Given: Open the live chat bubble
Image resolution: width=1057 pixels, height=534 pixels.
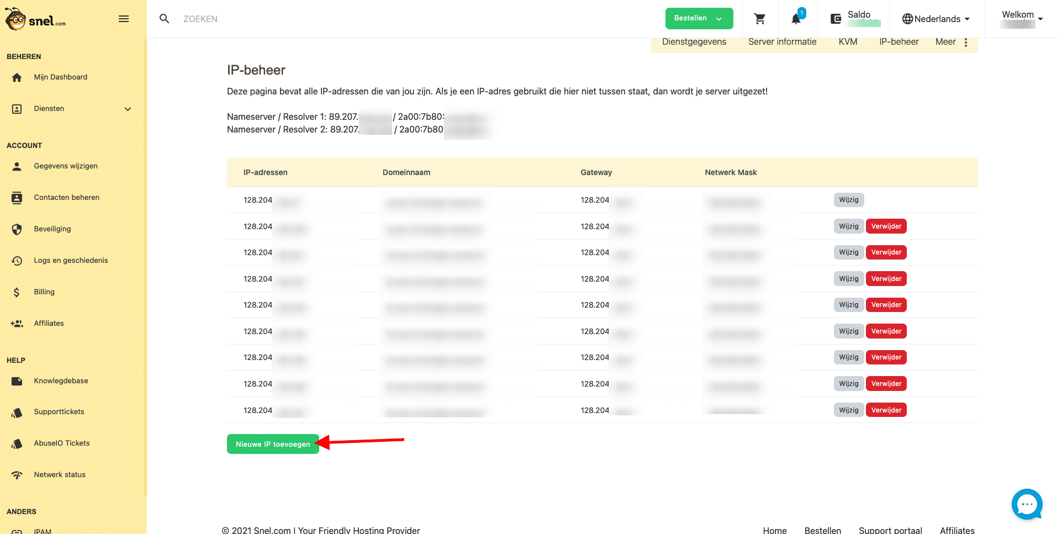Looking at the screenshot, I should pos(1027,504).
